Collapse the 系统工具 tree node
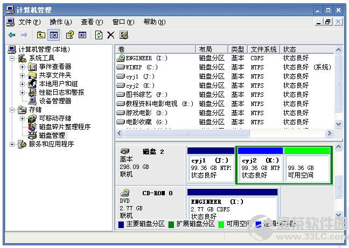The height and width of the screenshot is (248, 349). point(13,58)
